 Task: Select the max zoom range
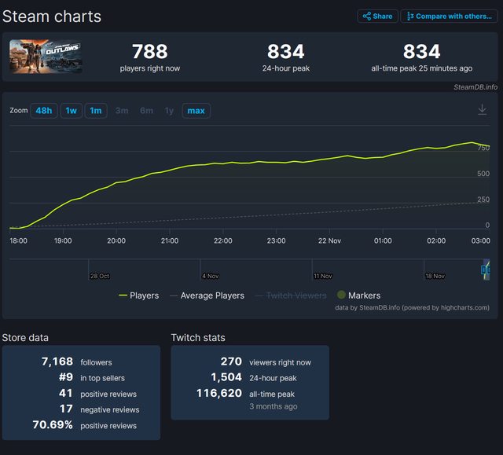pyautogui.click(x=196, y=111)
